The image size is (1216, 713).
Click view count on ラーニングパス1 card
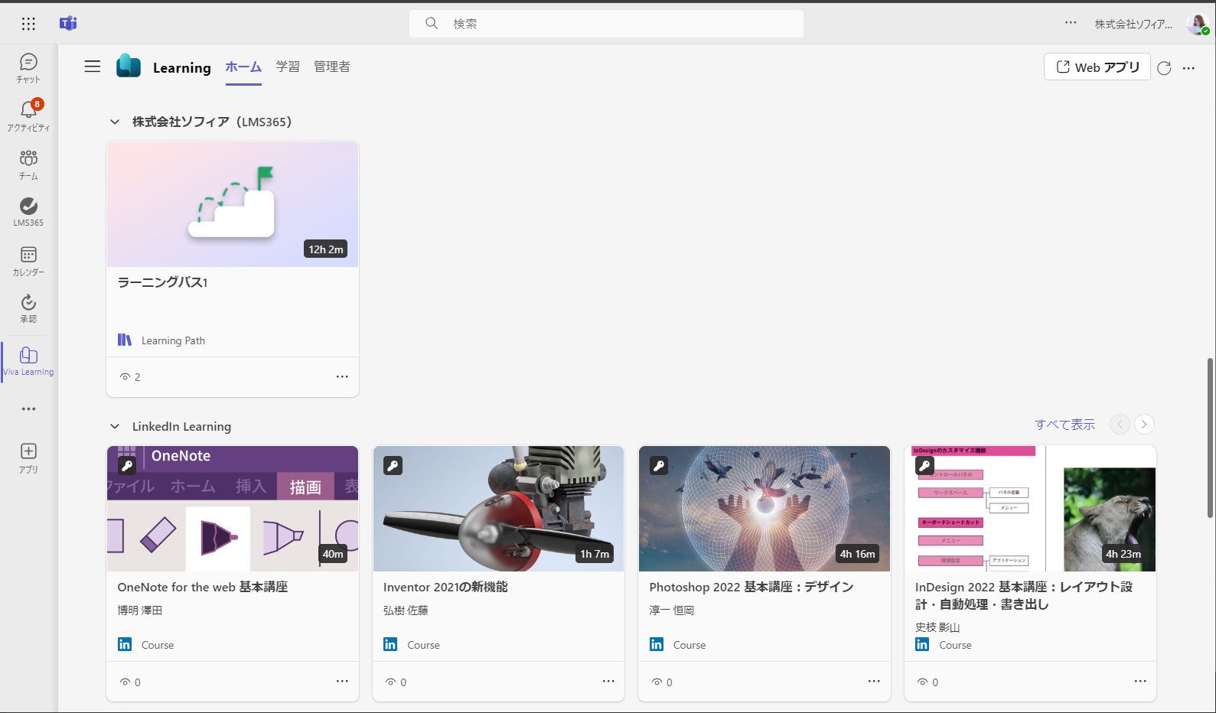coord(130,377)
